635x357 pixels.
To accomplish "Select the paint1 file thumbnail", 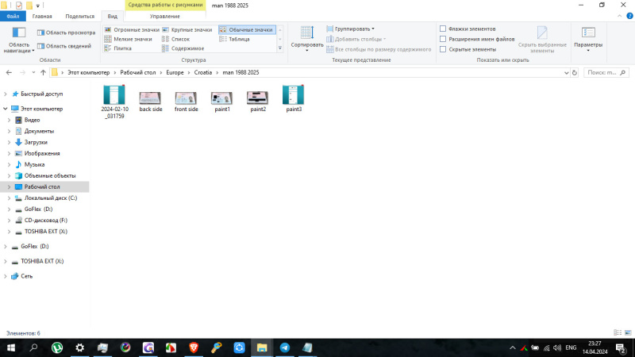I will (221, 99).
